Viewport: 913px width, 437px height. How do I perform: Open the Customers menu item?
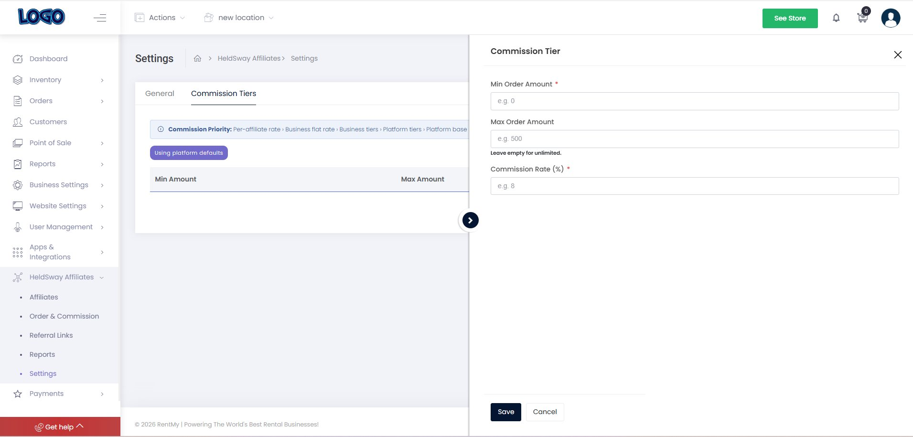click(48, 122)
